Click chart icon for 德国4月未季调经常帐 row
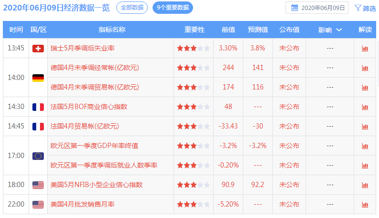The height and width of the screenshot is (218, 379). 365,68
